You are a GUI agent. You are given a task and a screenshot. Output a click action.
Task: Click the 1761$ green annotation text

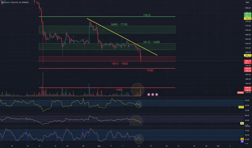pyautogui.click(x=147, y=15)
